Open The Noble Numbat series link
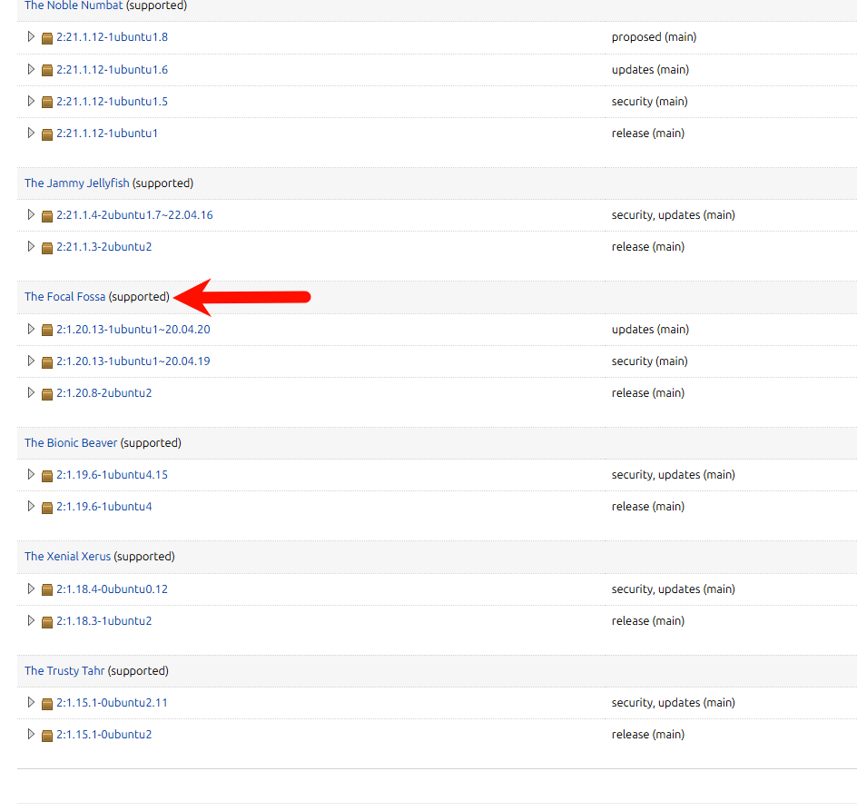Viewport: 857px width, 811px height. [x=74, y=5]
